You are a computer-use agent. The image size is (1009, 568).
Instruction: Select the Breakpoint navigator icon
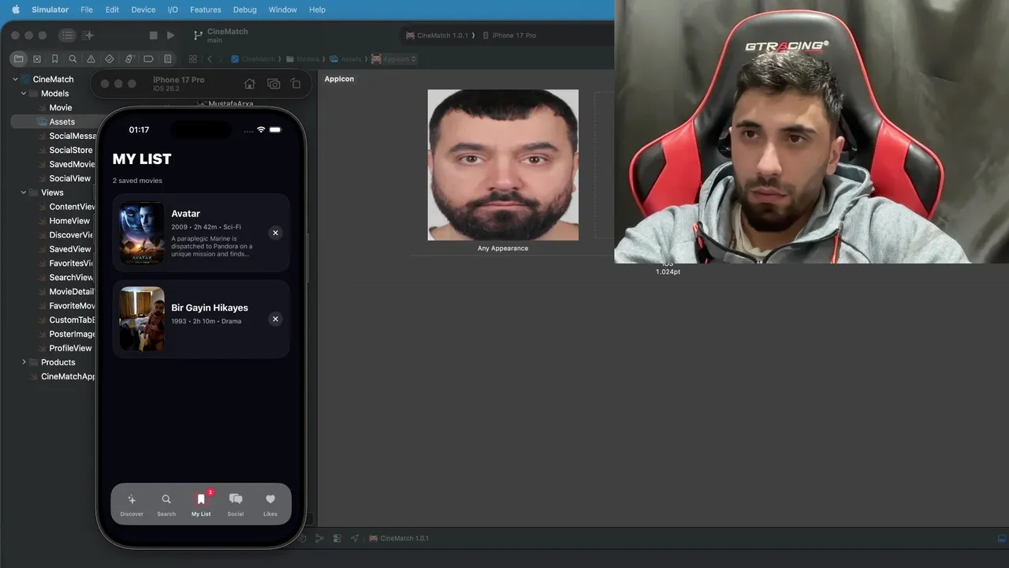point(148,59)
